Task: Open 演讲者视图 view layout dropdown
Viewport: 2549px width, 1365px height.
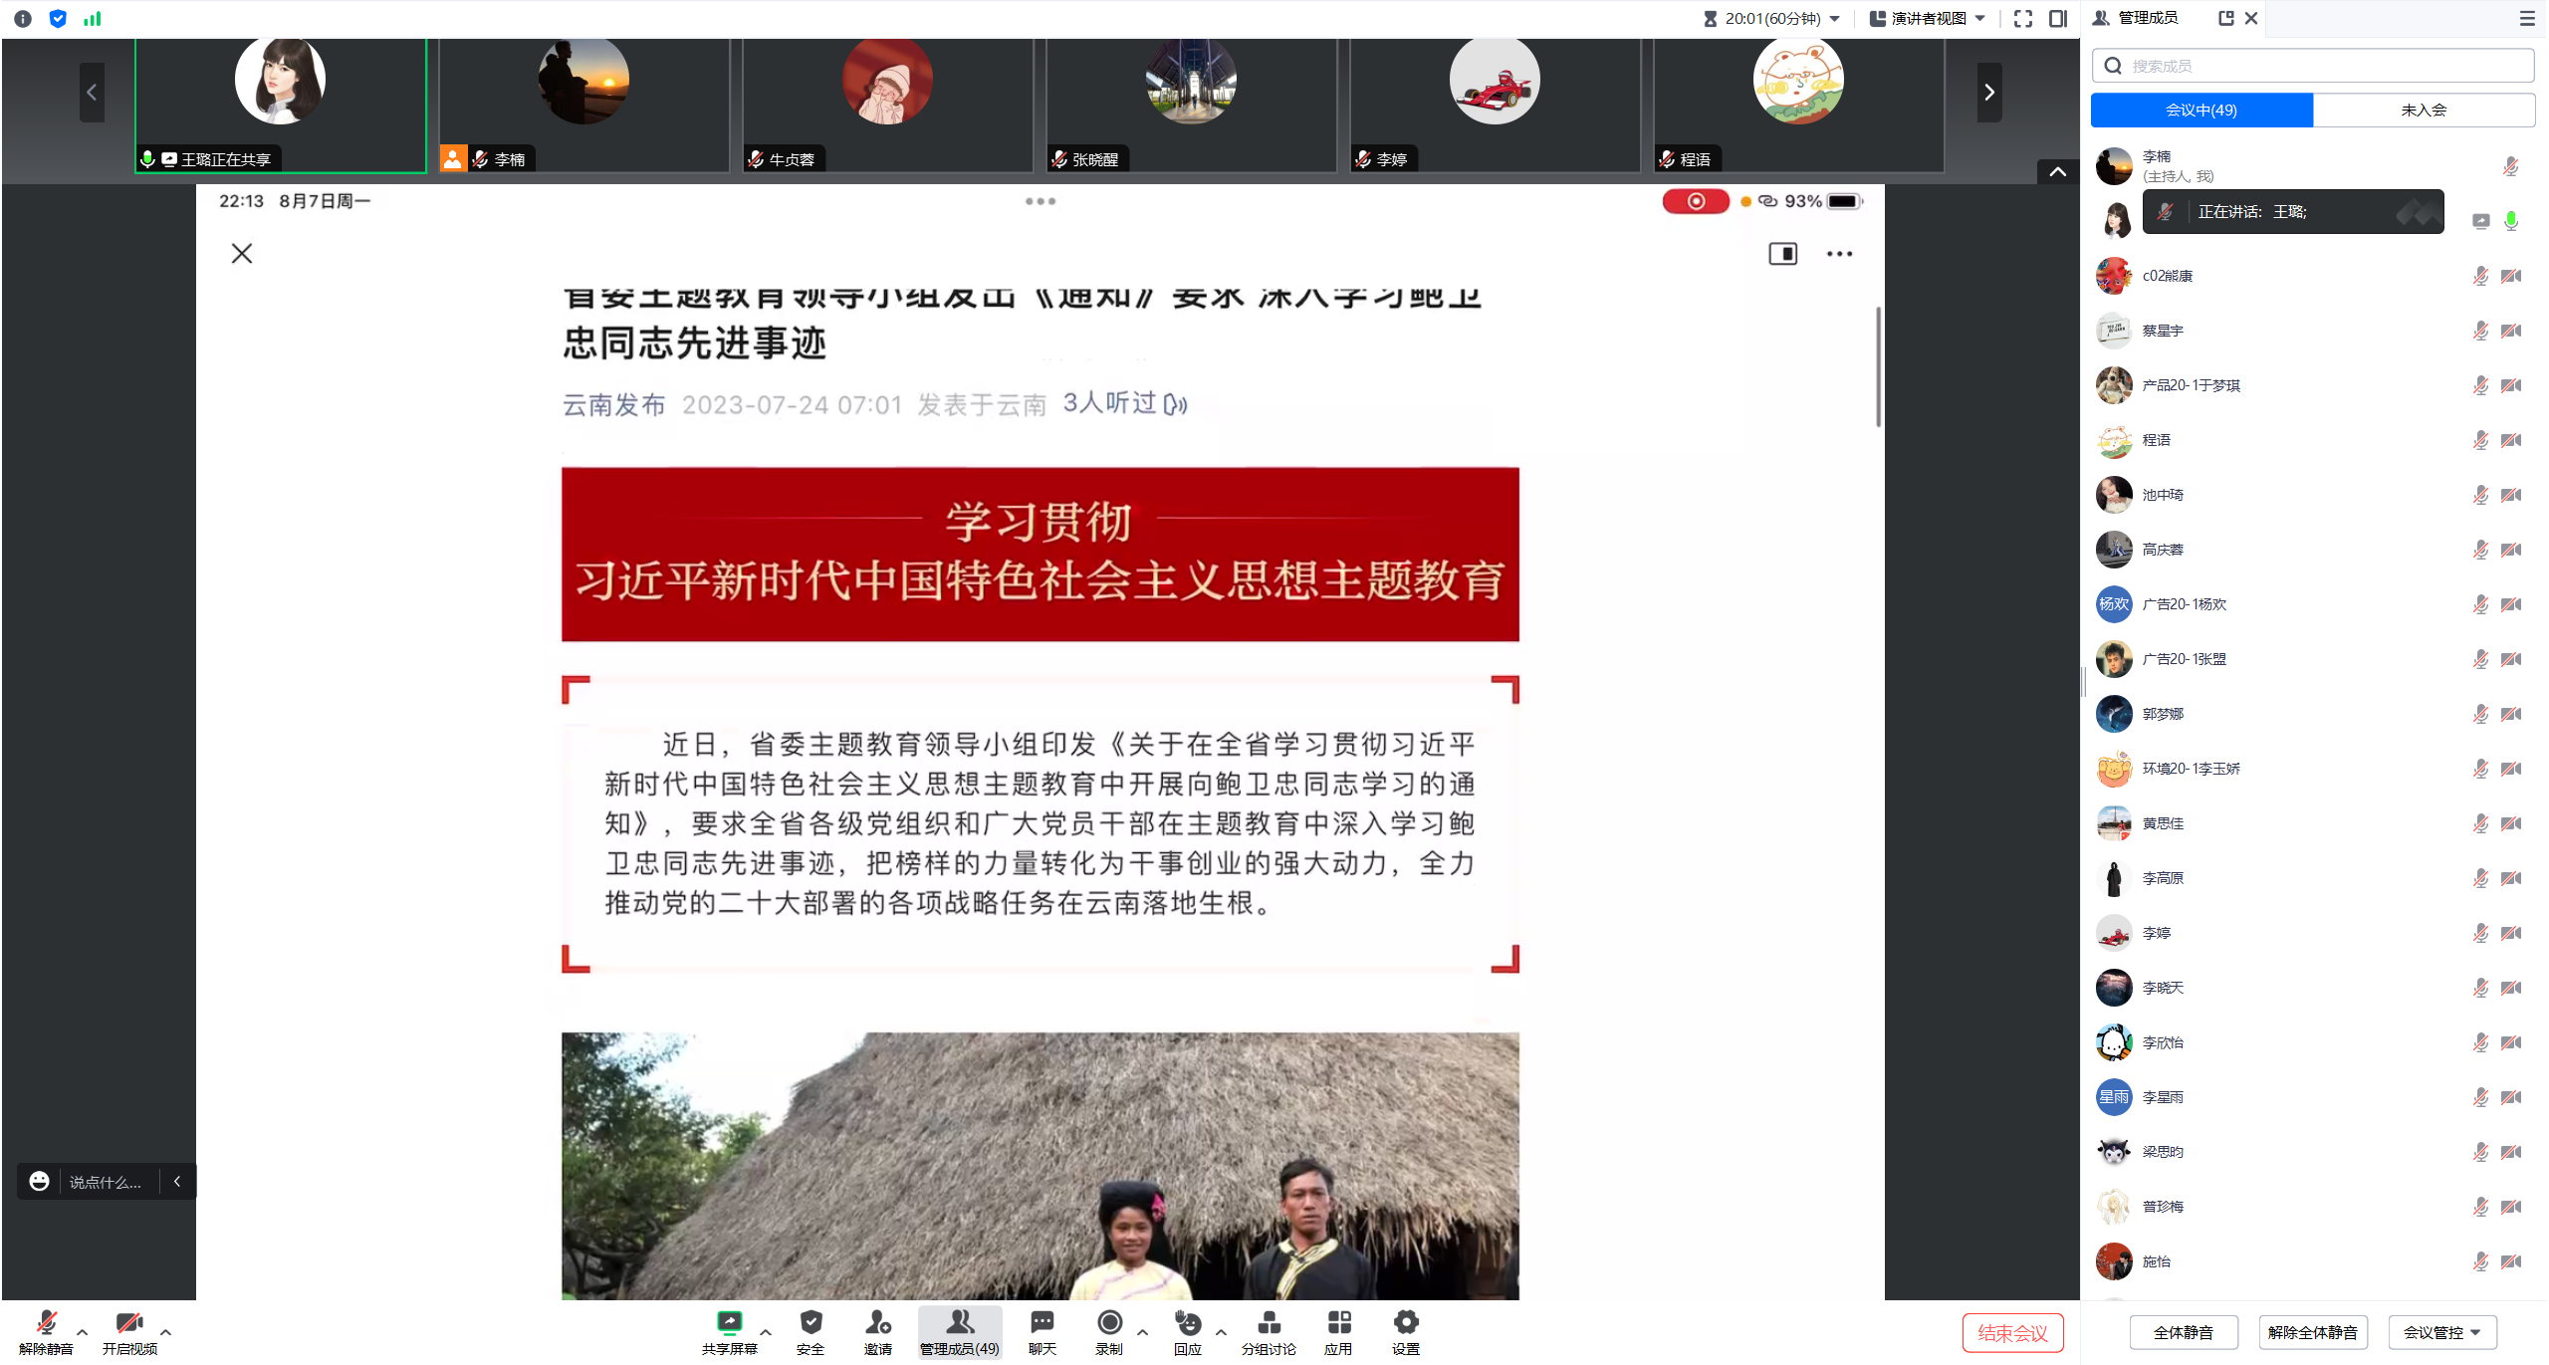Action: (x=1928, y=18)
